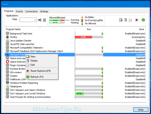
Task: Click the blocked marker in Microsoft Compatibility Telemetry row
Action: point(102,48)
